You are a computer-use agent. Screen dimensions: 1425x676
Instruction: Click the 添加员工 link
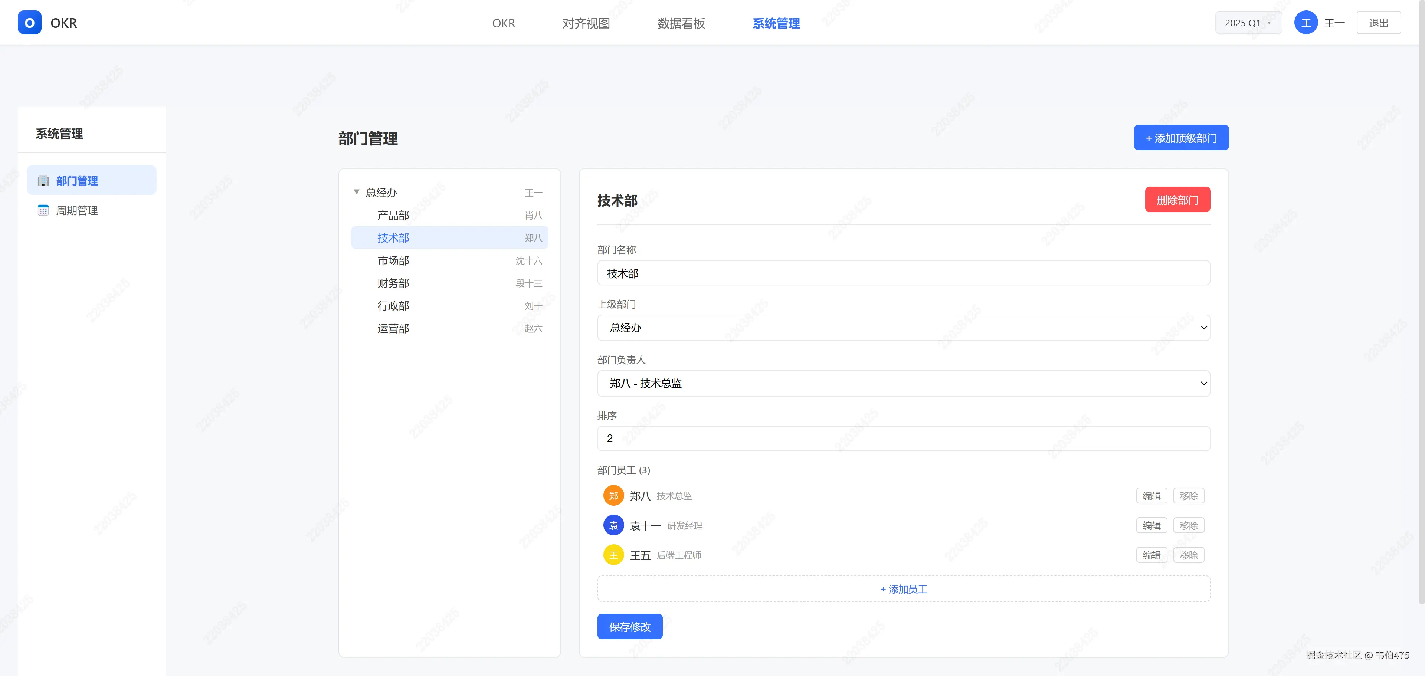903,589
